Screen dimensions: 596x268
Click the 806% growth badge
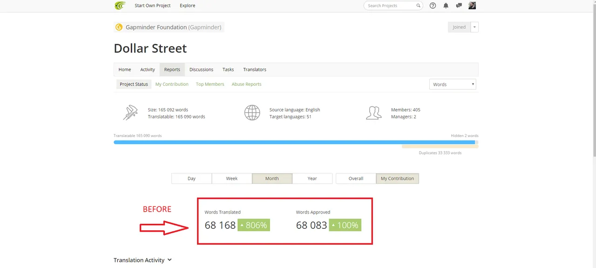[254, 225]
